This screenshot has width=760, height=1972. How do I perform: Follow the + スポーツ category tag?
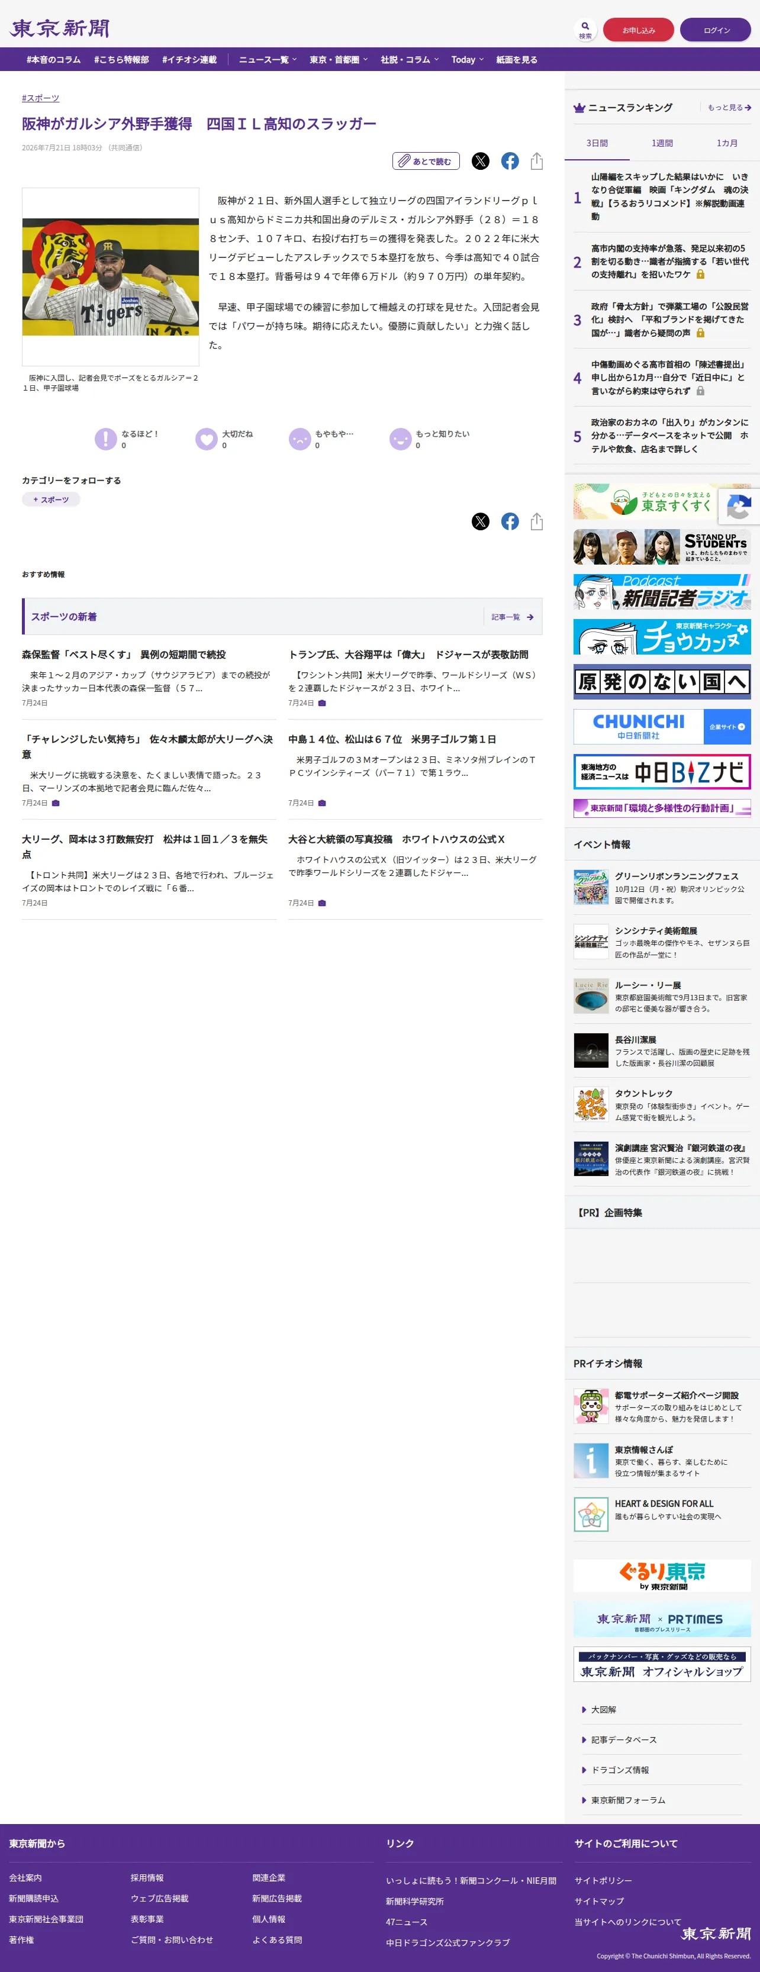[x=50, y=499]
